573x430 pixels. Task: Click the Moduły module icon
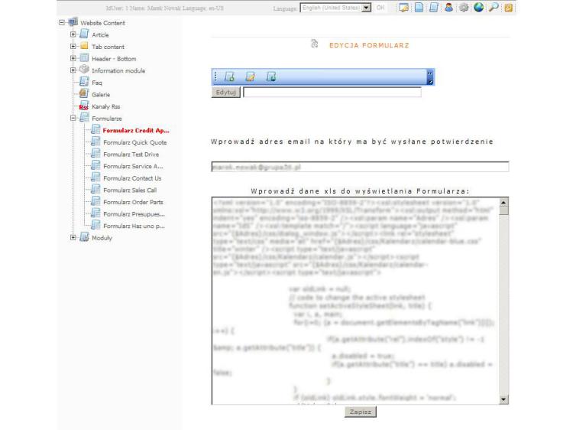point(84,236)
